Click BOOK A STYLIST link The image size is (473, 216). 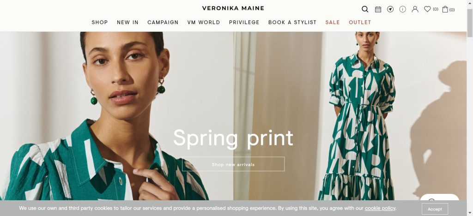click(292, 22)
